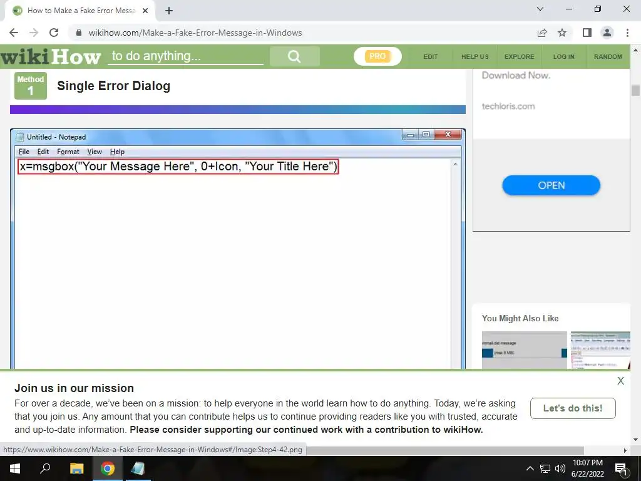641x481 pixels.
Task: Click RANDOM in the header
Action: pos(608,57)
